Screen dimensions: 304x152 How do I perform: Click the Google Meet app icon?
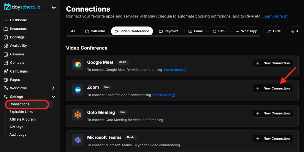click(78, 65)
